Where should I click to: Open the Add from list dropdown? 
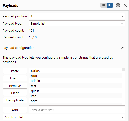pyautogui.click(x=64, y=117)
